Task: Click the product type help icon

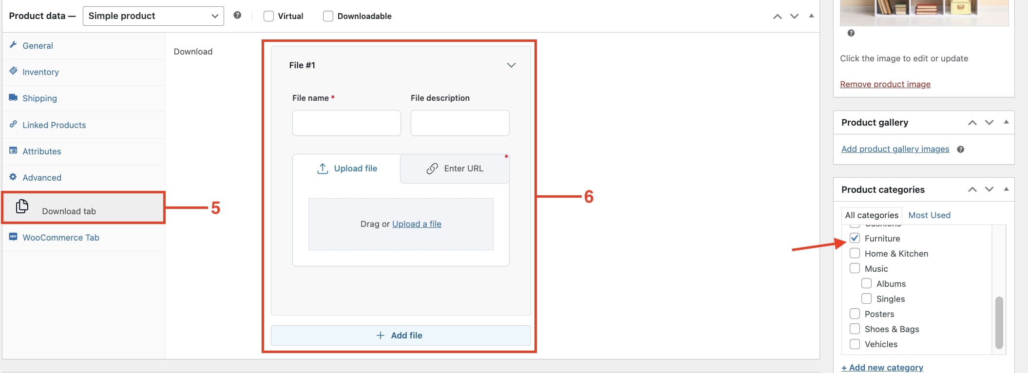Action: pos(237,15)
